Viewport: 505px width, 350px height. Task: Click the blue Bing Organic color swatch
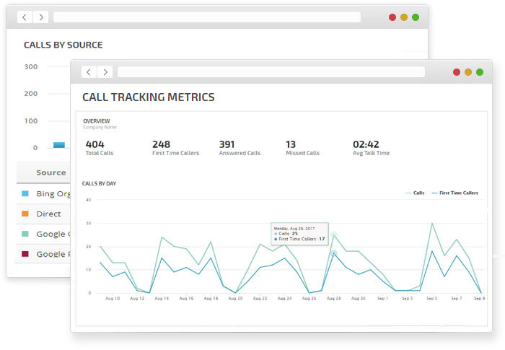pos(25,194)
